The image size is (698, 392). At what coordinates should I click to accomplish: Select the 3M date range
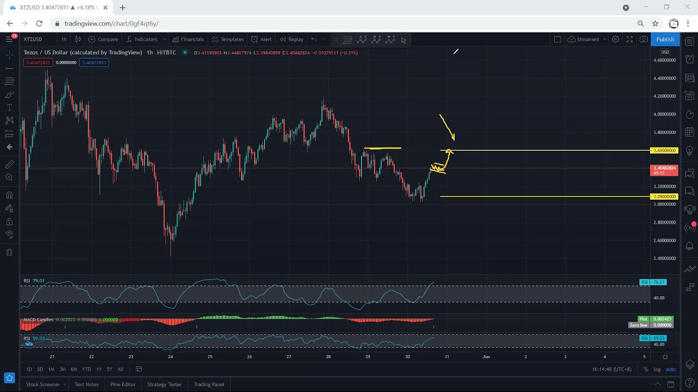click(x=62, y=369)
